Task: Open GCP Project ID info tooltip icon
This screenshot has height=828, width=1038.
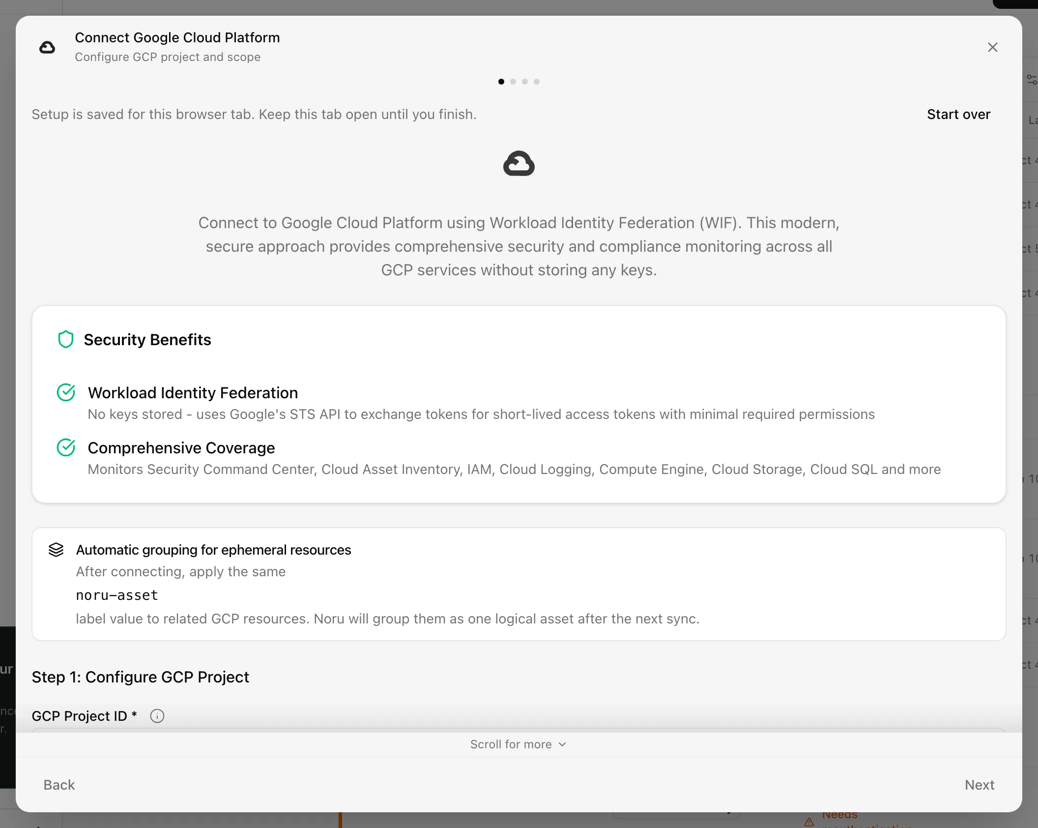Action: click(x=157, y=716)
